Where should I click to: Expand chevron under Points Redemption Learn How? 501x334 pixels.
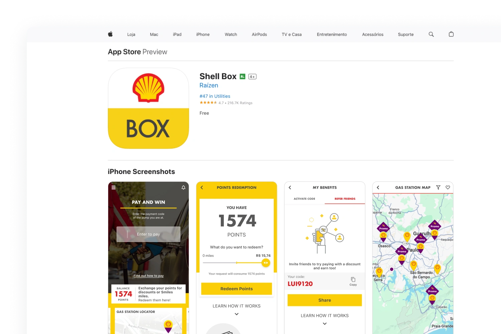(x=236, y=314)
